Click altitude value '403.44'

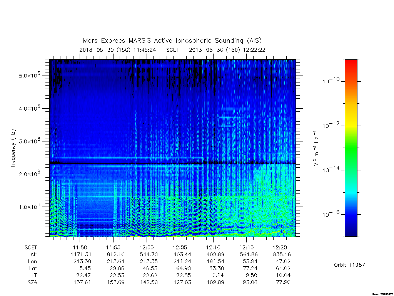(x=182, y=254)
